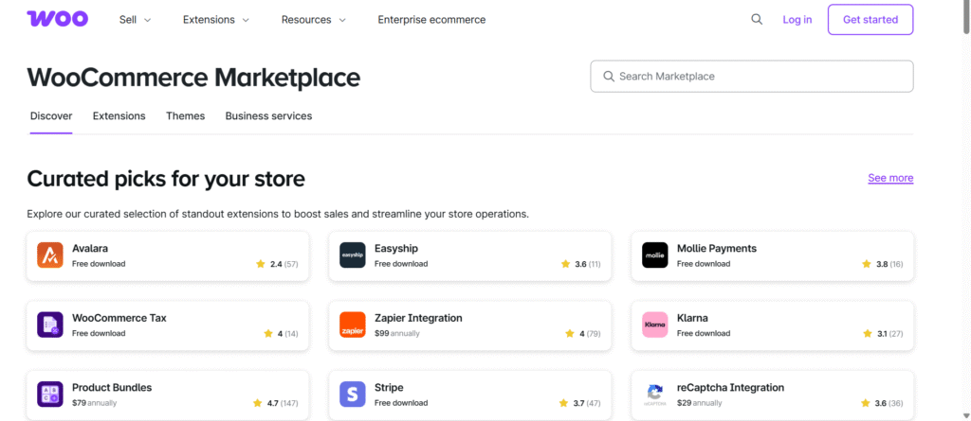
Task: Open the reCaptcha Integration title link
Action: click(730, 388)
